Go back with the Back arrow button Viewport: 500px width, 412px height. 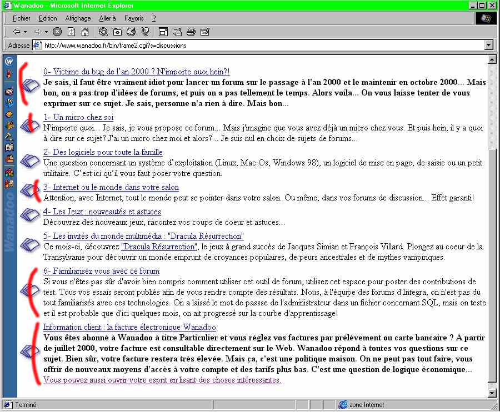(x=17, y=32)
